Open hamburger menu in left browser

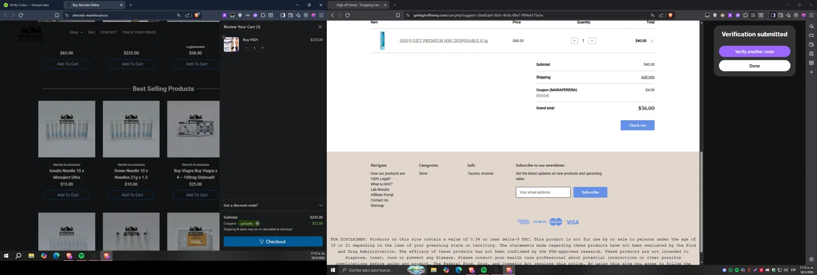pos(321,15)
